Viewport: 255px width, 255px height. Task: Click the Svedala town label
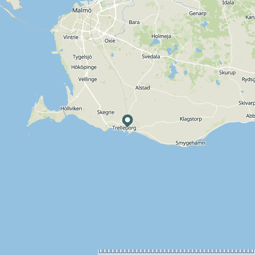[x=151, y=57]
